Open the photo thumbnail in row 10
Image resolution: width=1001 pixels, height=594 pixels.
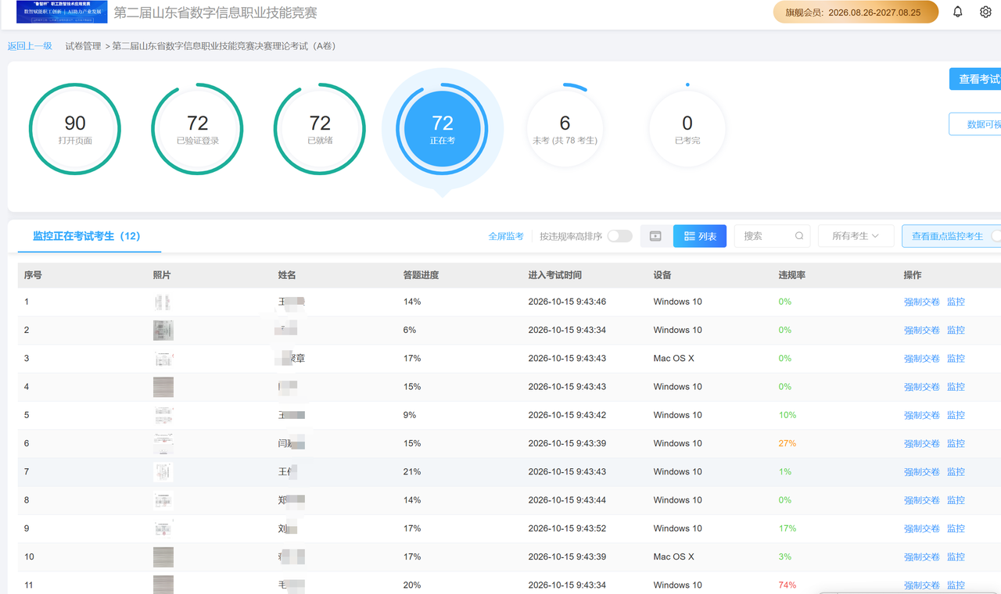(x=163, y=556)
